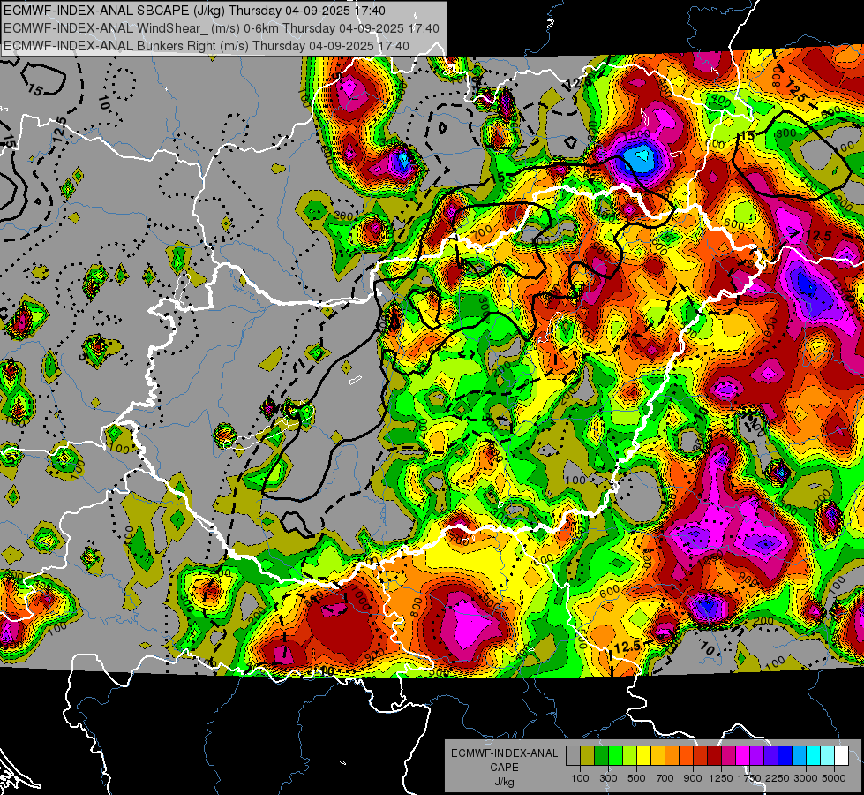
Task: Click the CAPE label in the legend
Action: 504,767
